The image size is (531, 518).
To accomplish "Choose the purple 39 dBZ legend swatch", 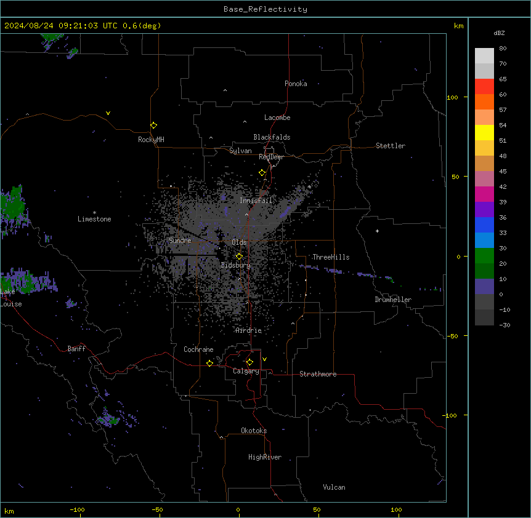I will click(x=484, y=210).
